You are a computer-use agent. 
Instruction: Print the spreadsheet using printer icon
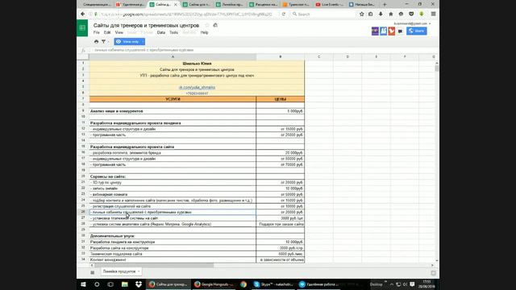pyautogui.click(x=96, y=42)
